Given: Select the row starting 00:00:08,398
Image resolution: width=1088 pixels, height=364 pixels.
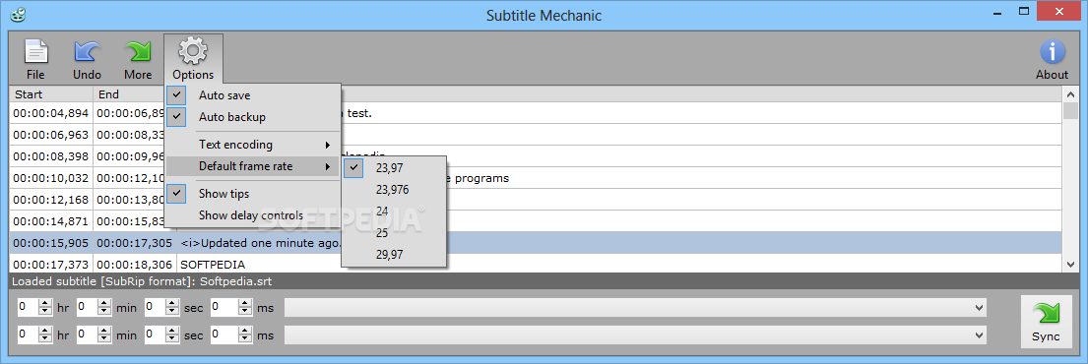Looking at the screenshot, I should pyautogui.click(x=535, y=156).
